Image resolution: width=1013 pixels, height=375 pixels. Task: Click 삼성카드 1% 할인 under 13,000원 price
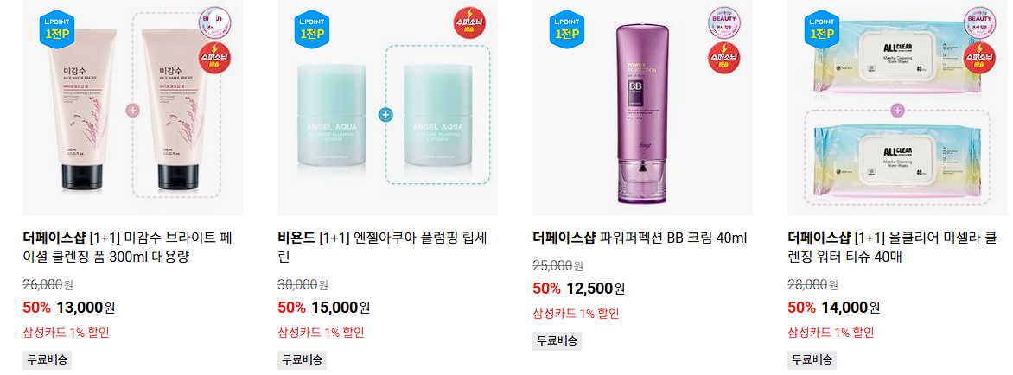(x=66, y=333)
